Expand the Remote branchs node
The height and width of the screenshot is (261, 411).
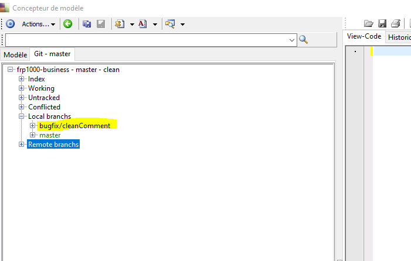click(x=22, y=145)
